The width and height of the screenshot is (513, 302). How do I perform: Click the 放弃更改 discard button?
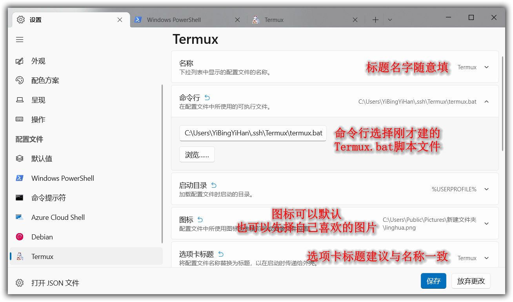tap(471, 281)
